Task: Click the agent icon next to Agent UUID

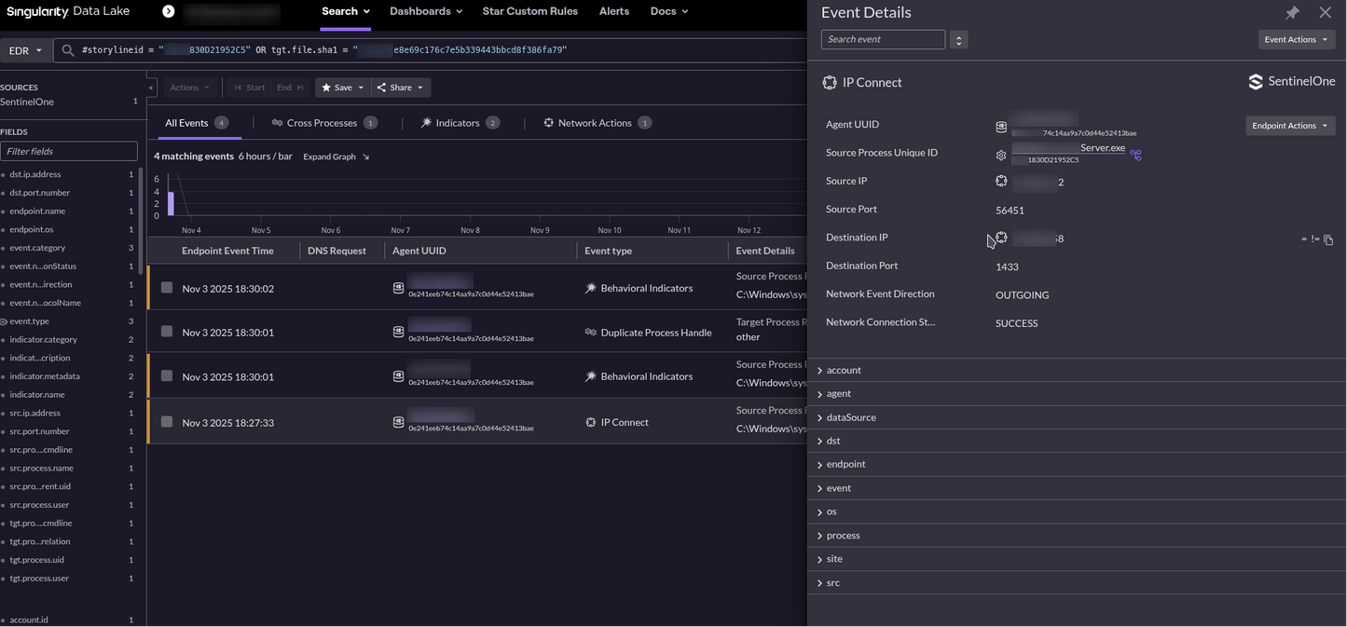Action: pos(1000,126)
